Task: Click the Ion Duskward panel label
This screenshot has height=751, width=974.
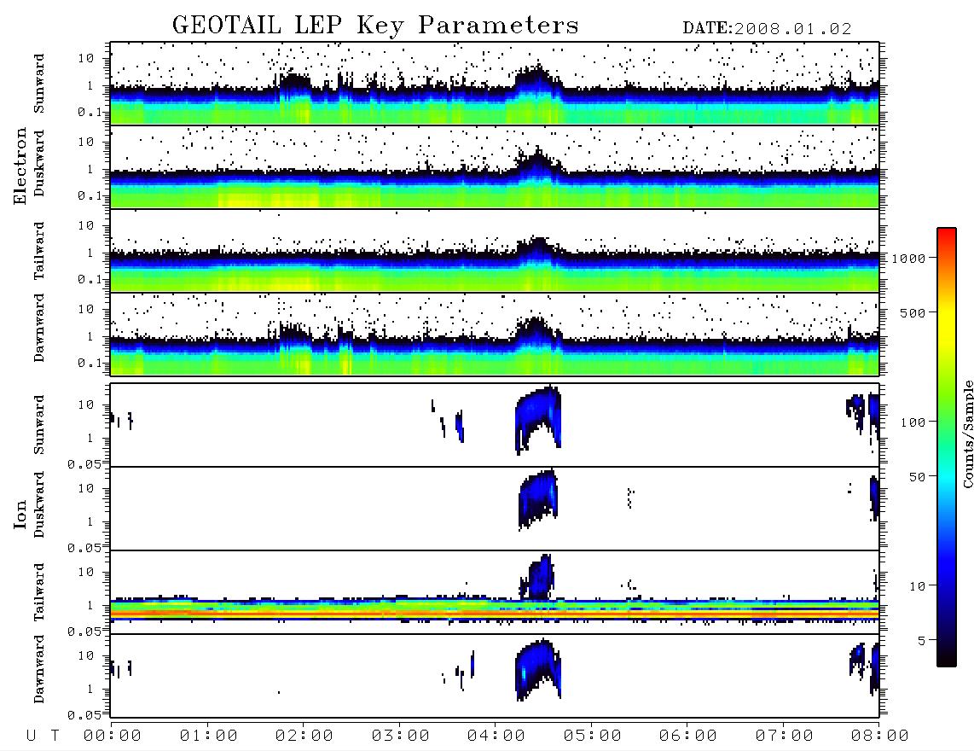Action: (x=39, y=505)
